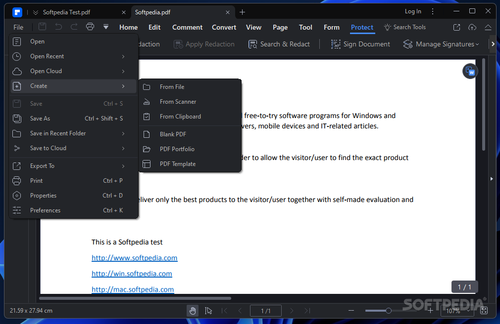Switch to the Home ribbon tab
The height and width of the screenshot is (324, 500).
[129, 27]
